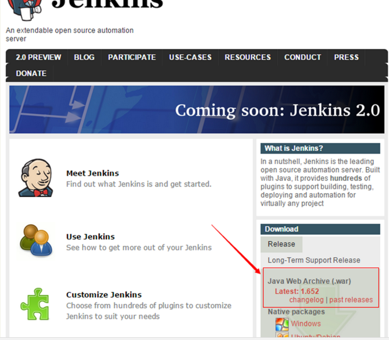Click the 'Native packages' label
This screenshot has width=389, height=340.
point(296,312)
